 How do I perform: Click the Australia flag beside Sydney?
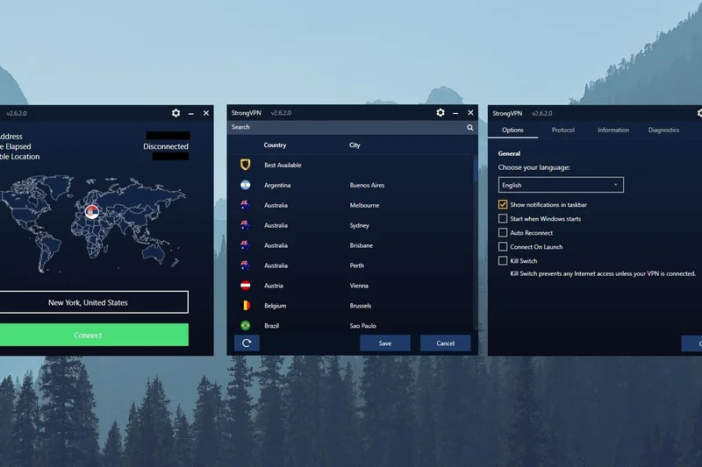[x=246, y=225]
